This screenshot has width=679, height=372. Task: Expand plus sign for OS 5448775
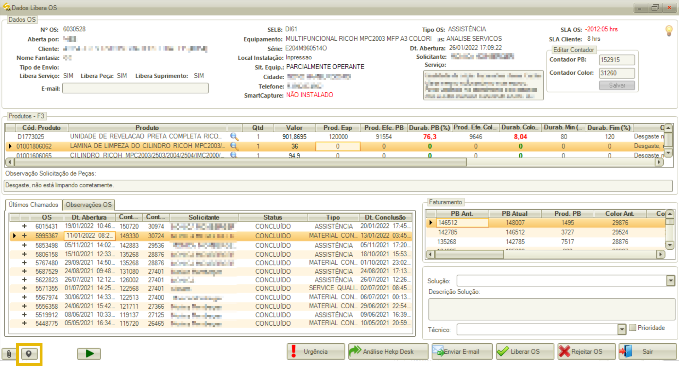click(24, 323)
